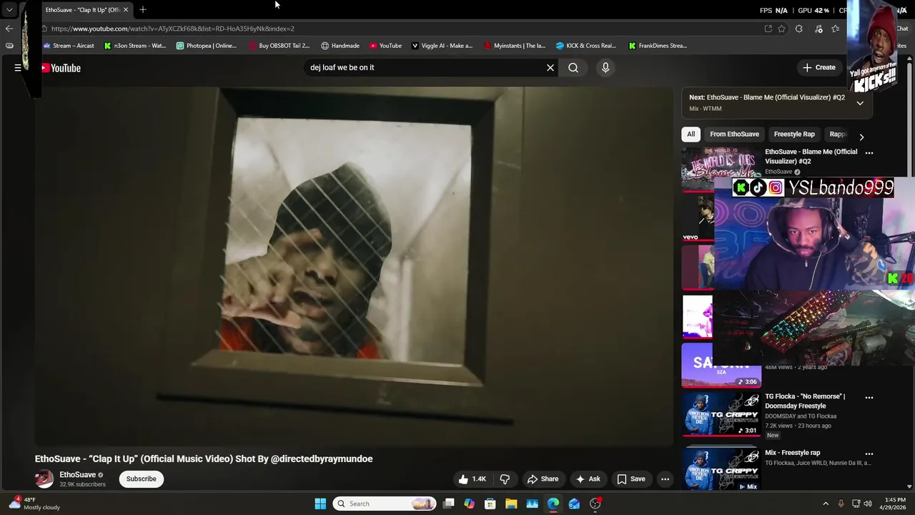Open the Create button
This screenshot has height=515, width=915.
[x=818, y=67]
